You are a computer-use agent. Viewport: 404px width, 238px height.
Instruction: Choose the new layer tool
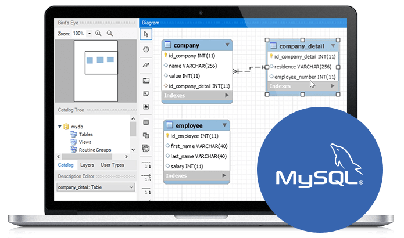[146, 80]
